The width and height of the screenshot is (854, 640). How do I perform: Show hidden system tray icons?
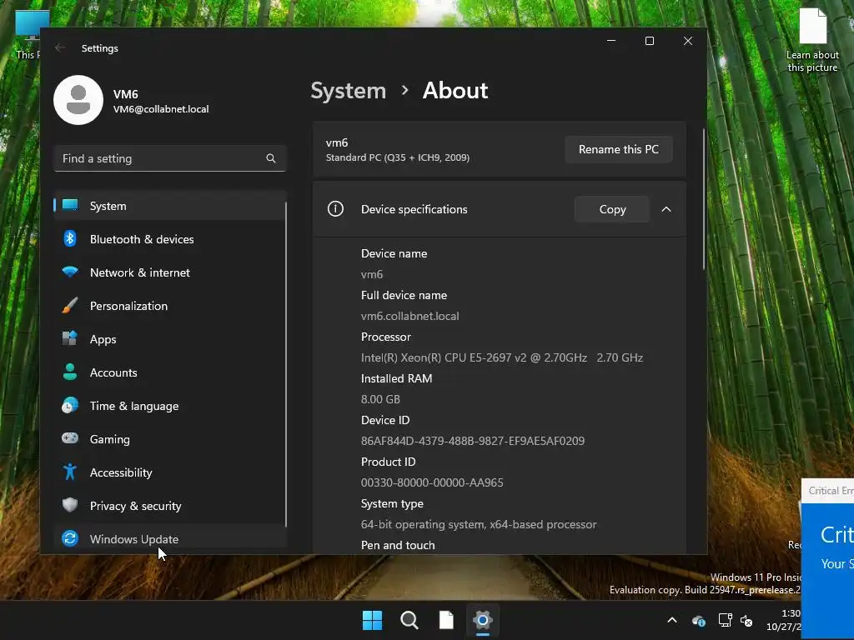tap(672, 620)
